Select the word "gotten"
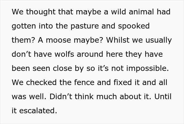This screenshot has height=124, width=184. [x=23, y=26]
